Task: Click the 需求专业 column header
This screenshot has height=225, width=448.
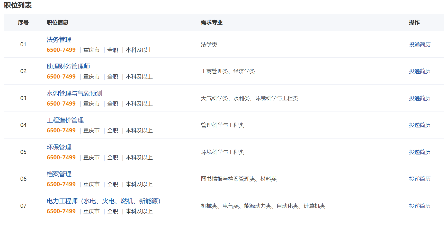Action: click(x=212, y=23)
